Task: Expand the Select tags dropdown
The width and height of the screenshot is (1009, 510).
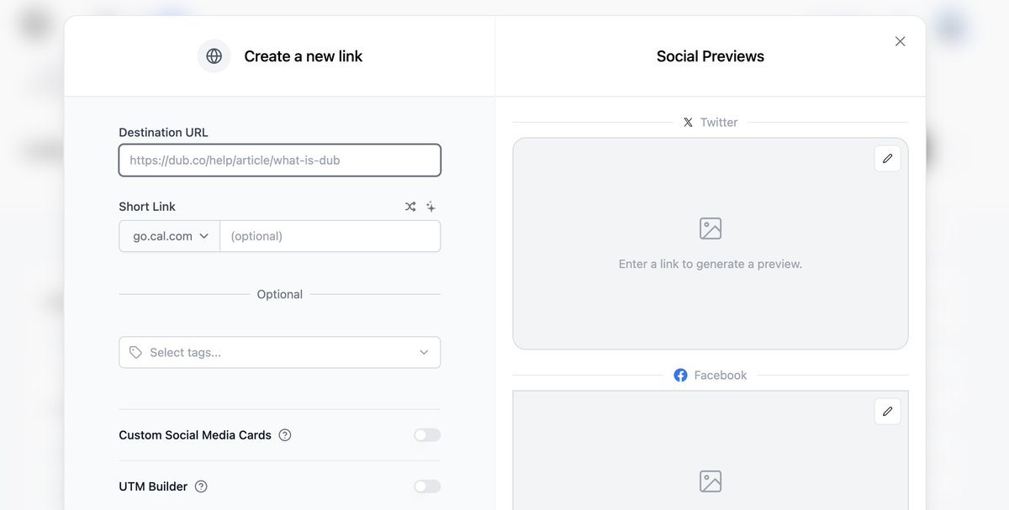Action: point(424,353)
